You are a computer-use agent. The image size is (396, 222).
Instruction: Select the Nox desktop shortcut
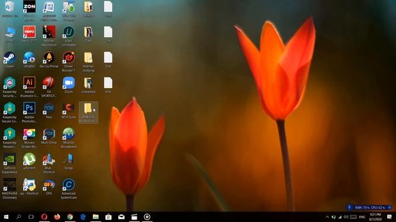click(x=49, y=111)
